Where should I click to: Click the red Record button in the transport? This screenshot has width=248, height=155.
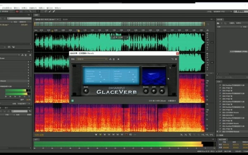coord(126,135)
